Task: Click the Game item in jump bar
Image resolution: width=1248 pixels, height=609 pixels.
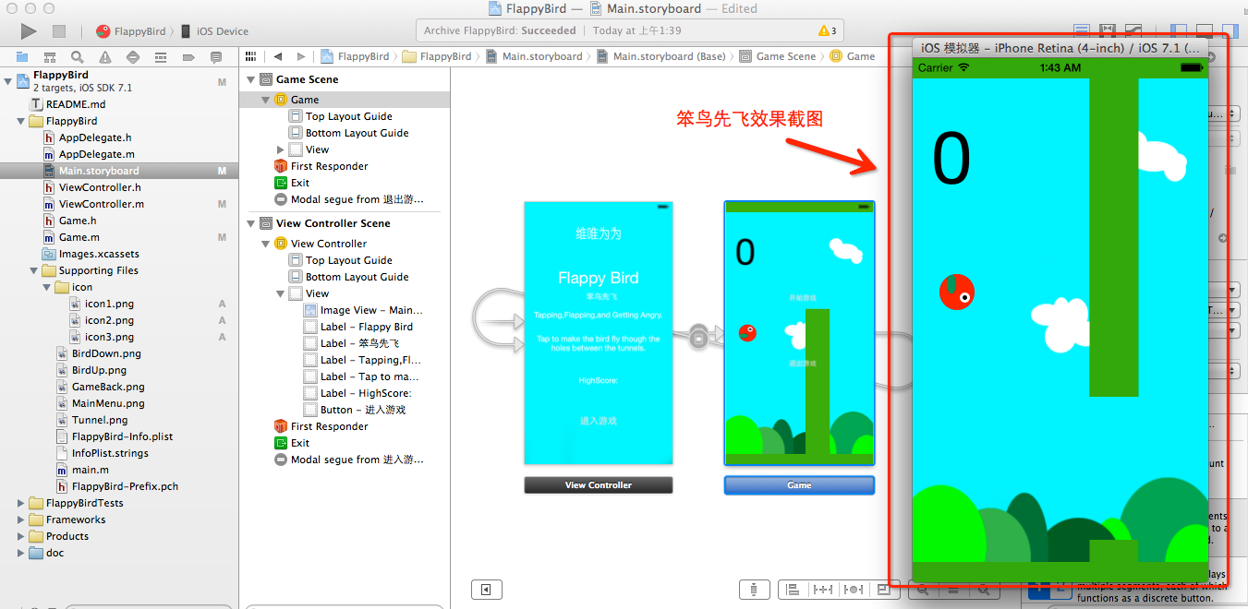Action: (853, 56)
